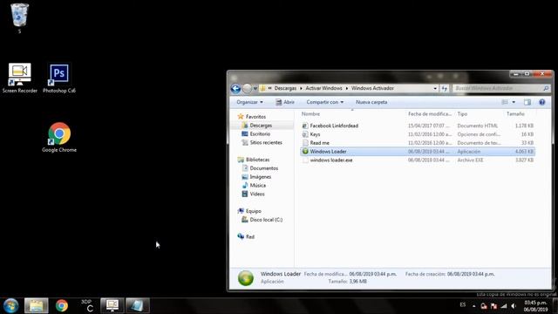Click the Explorer forward navigation arrow
Viewport: 558px width, 314px height.
click(x=247, y=88)
